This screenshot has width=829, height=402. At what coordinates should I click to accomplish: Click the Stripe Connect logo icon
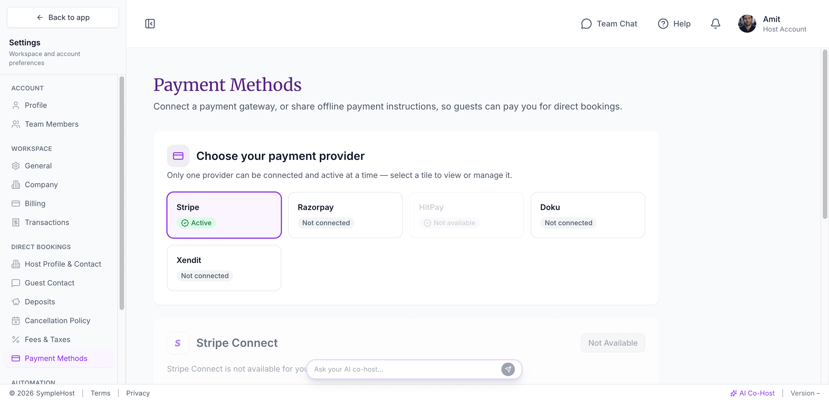(x=178, y=343)
